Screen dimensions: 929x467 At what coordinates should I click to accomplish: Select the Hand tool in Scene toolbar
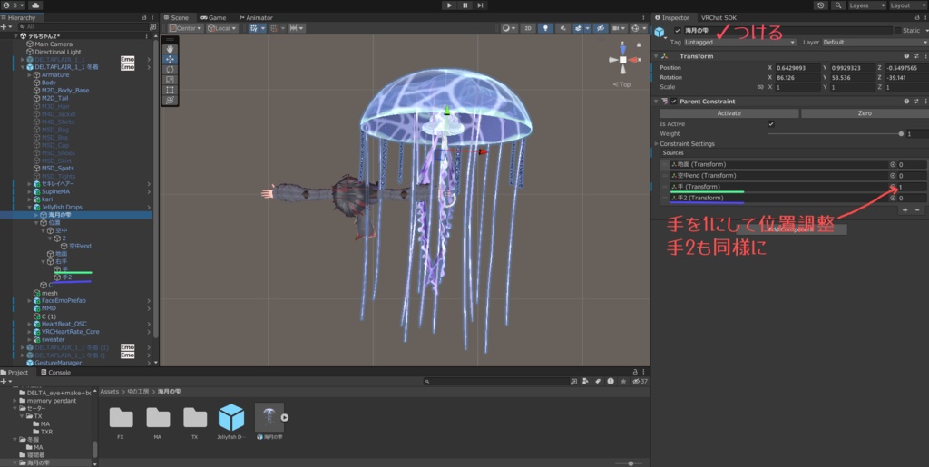[x=171, y=49]
